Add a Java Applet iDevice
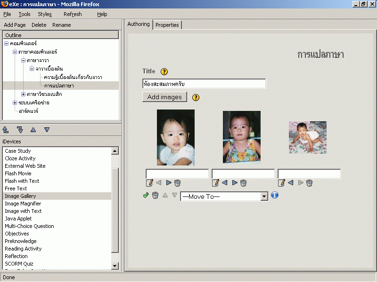The width and height of the screenshot is (377, 282). click(18, 219)
